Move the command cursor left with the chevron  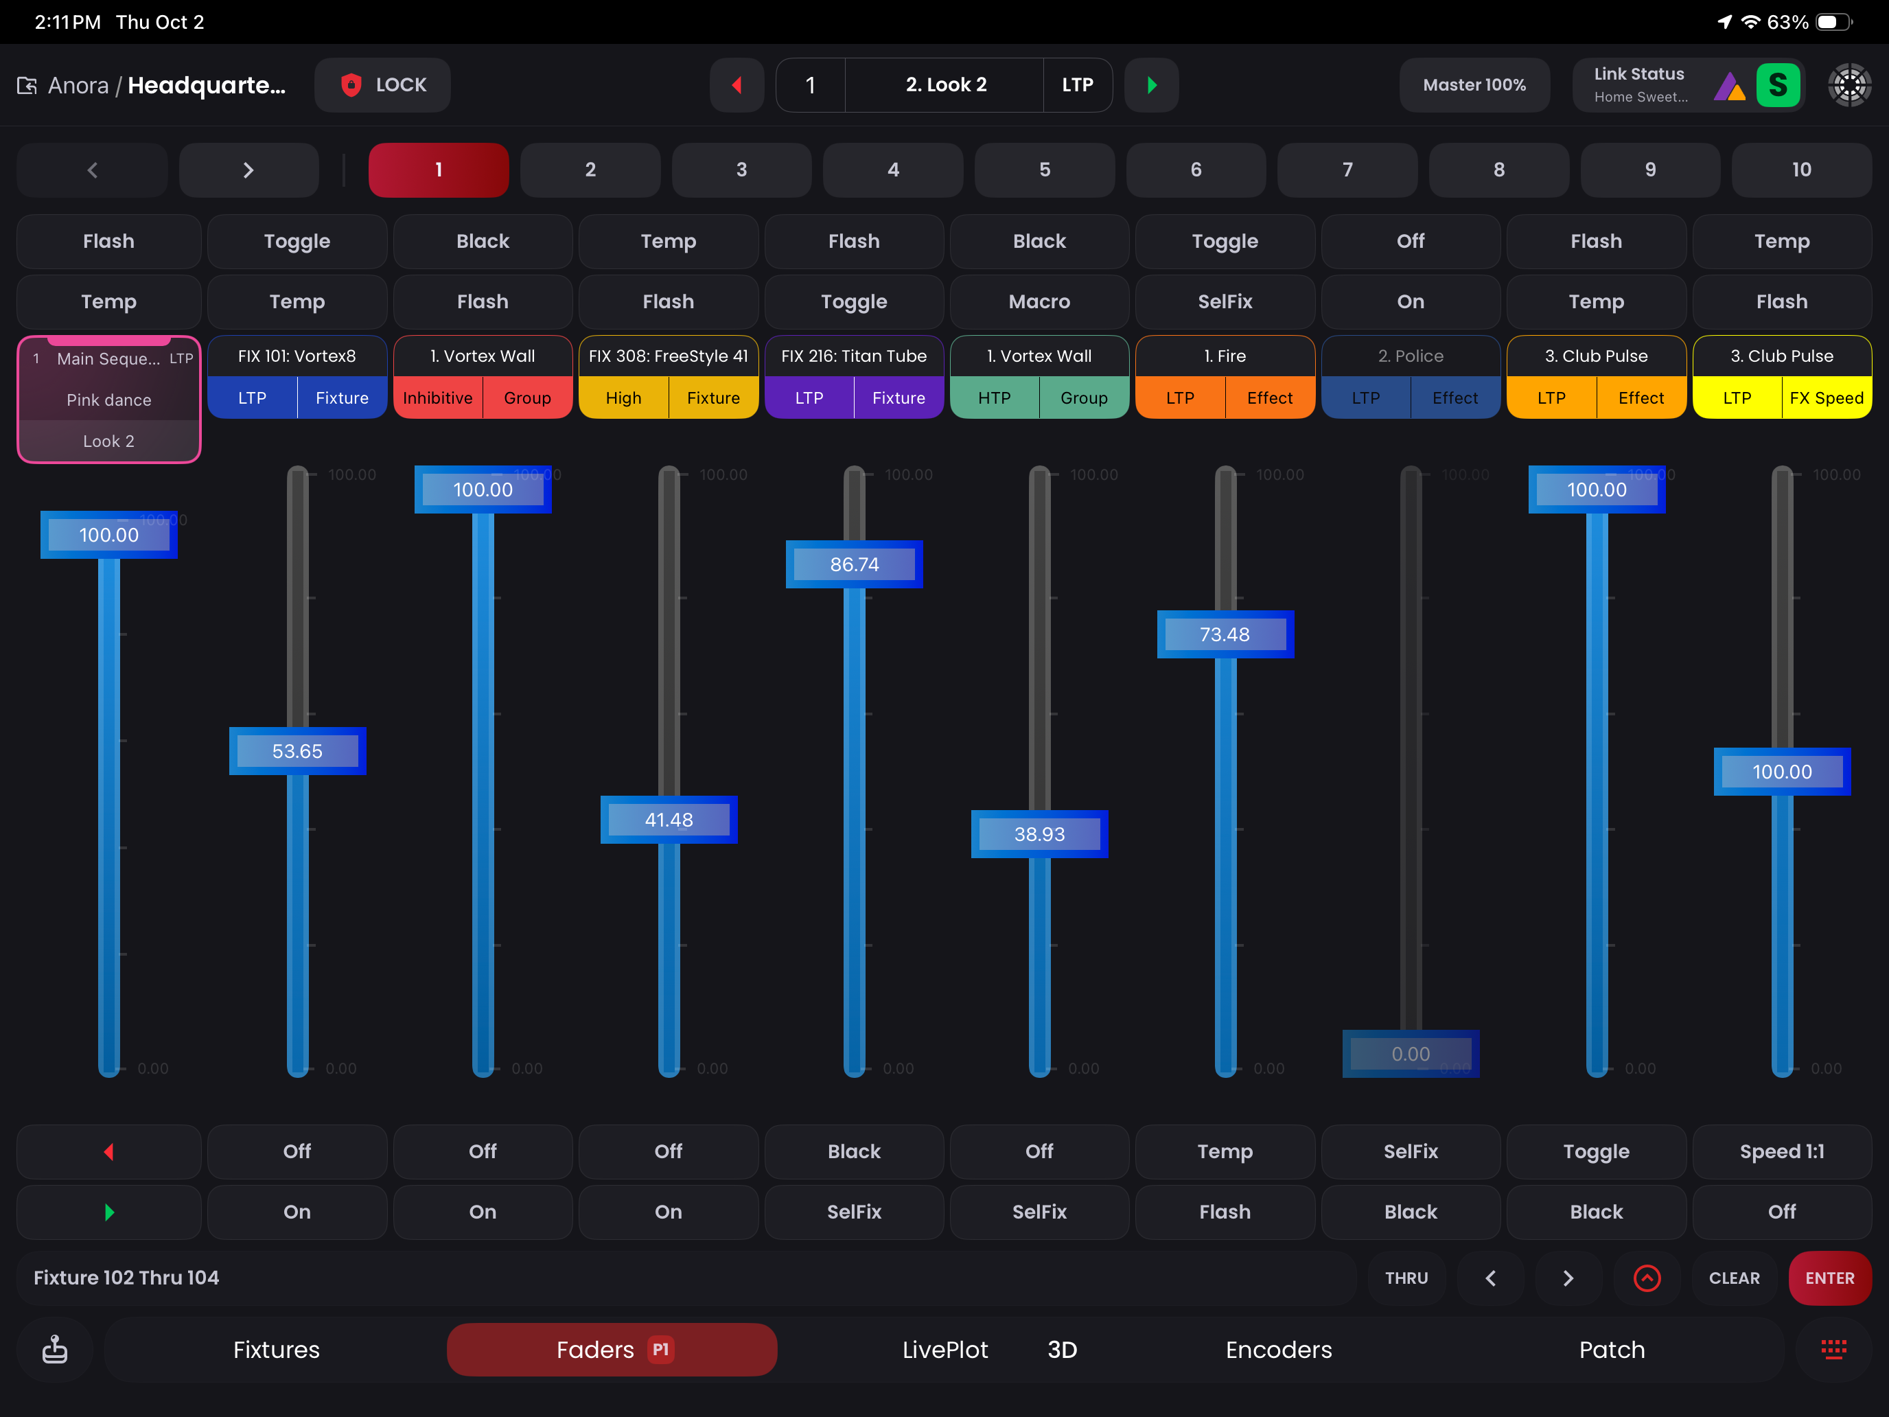tap(1490, 1278)
